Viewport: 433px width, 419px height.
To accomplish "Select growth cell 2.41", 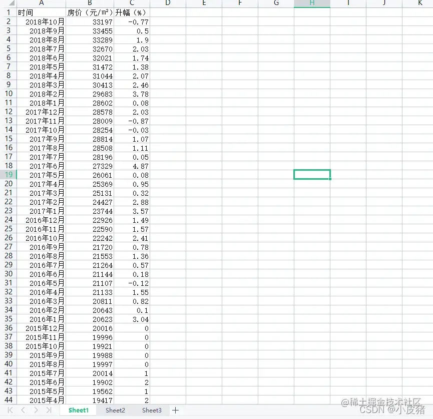I will coord(132,238).
